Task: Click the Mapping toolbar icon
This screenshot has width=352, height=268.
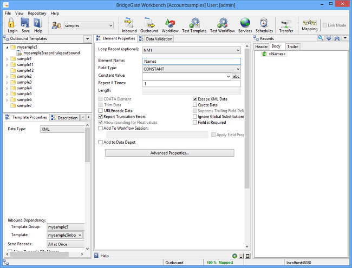Action: (x=310, y=22)
